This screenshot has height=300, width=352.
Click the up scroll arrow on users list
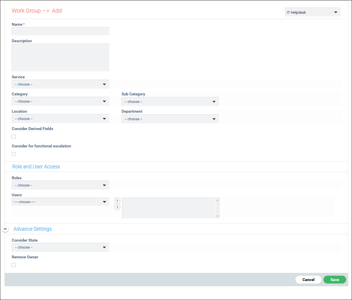click(x=217, y=200)
